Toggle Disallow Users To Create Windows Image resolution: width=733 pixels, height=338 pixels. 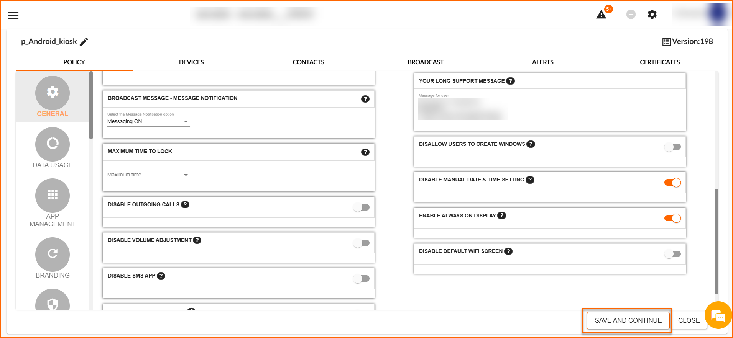[x=673, y=147]
